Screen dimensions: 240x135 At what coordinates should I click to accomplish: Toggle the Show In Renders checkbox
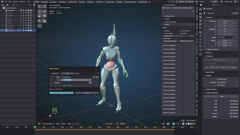click(218, 85)
